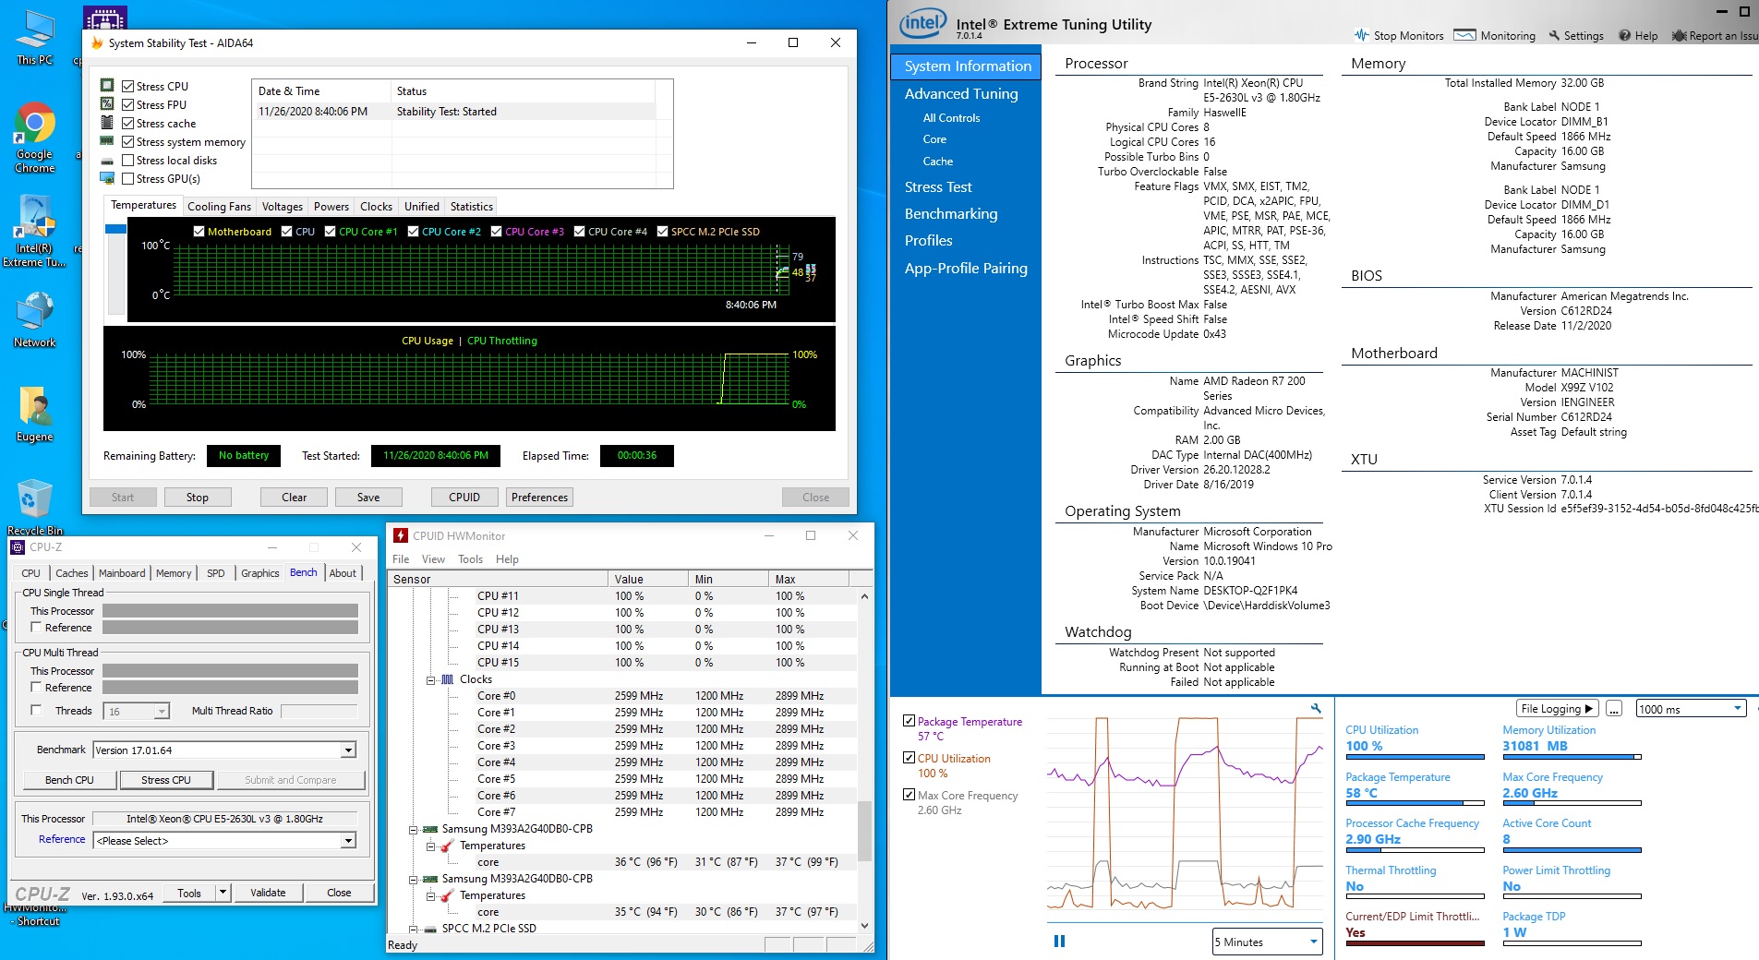Click the CPU-Z title bar app icon
Image resolution: width=1759 pixels, height=960 pixels.
click(x=18, y=547)
